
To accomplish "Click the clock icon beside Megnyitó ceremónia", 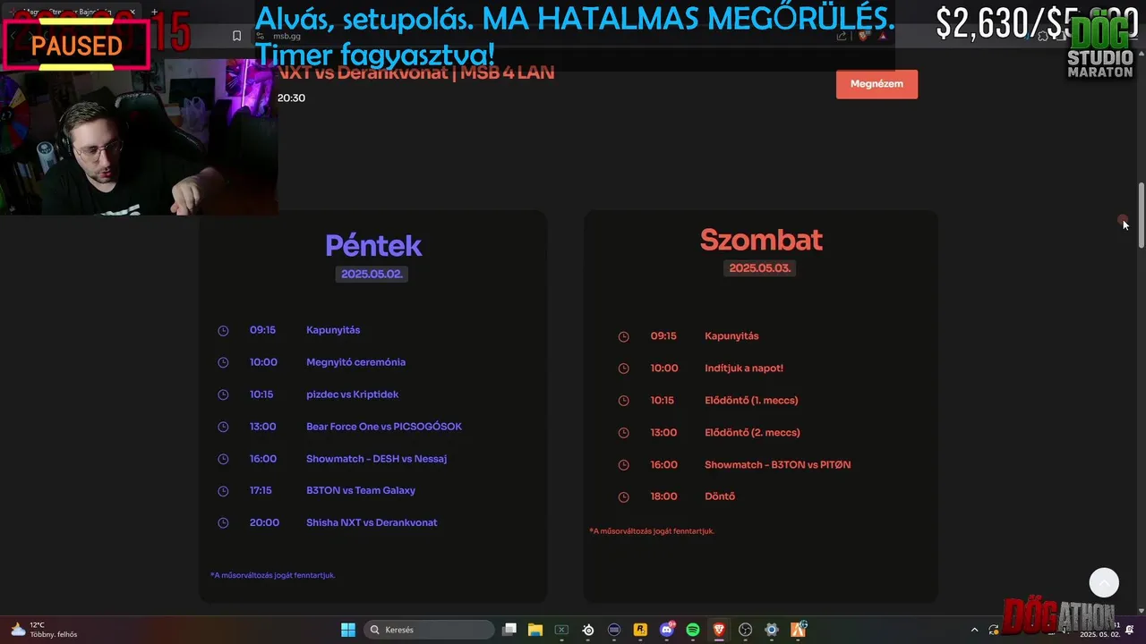I will coord(223,363).
